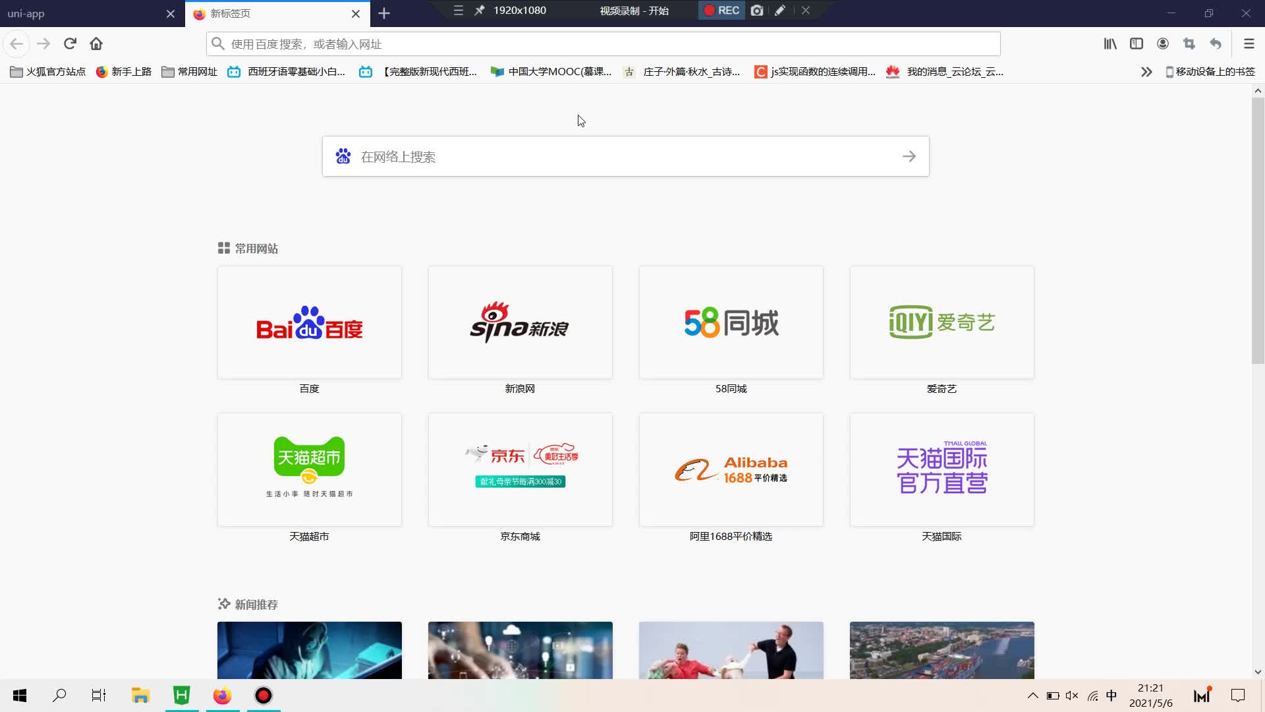The height and width of the screenshot is (712, 1265).
Task: Open 移动设备上的书签 folder
Action: coord(1210,72)
